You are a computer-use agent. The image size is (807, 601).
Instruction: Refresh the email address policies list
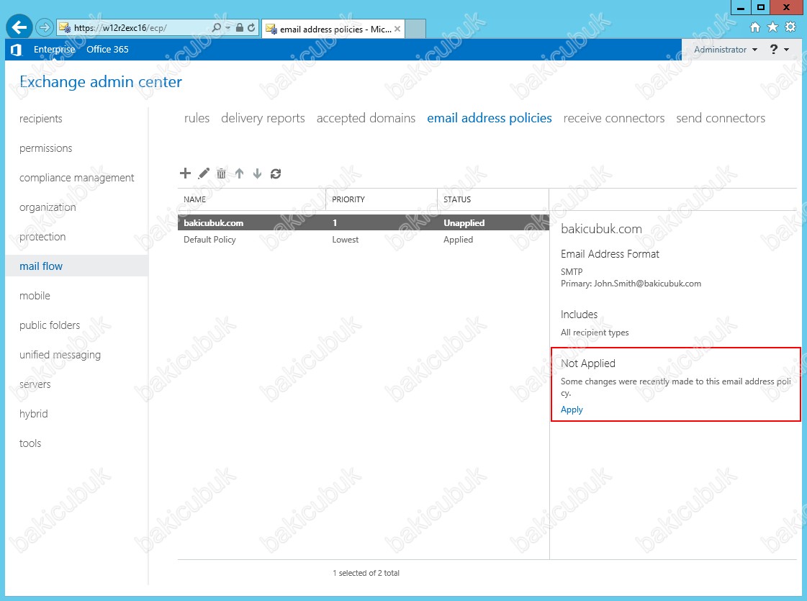276,173
